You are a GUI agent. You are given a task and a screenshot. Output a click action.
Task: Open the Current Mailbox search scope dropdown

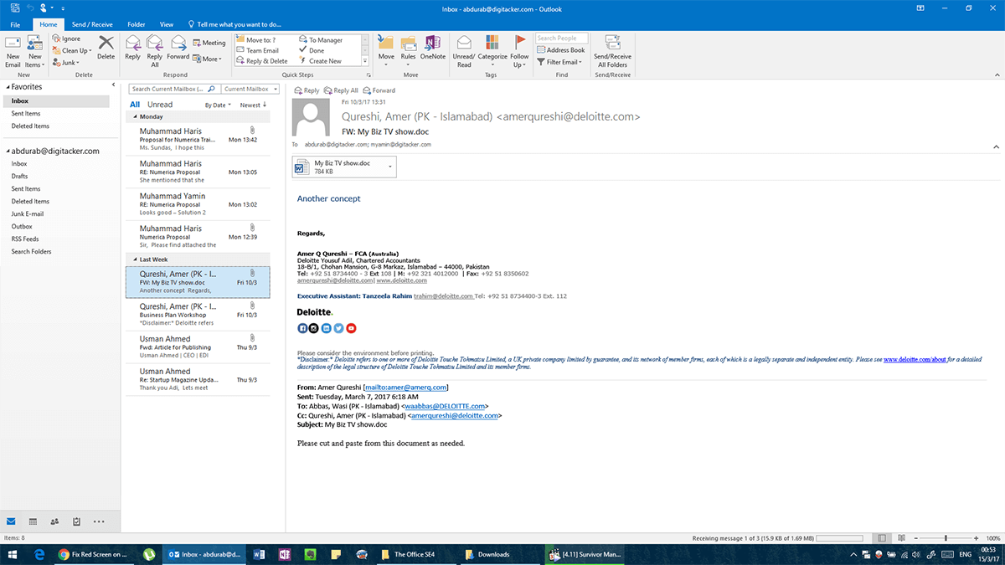[250, 89]
